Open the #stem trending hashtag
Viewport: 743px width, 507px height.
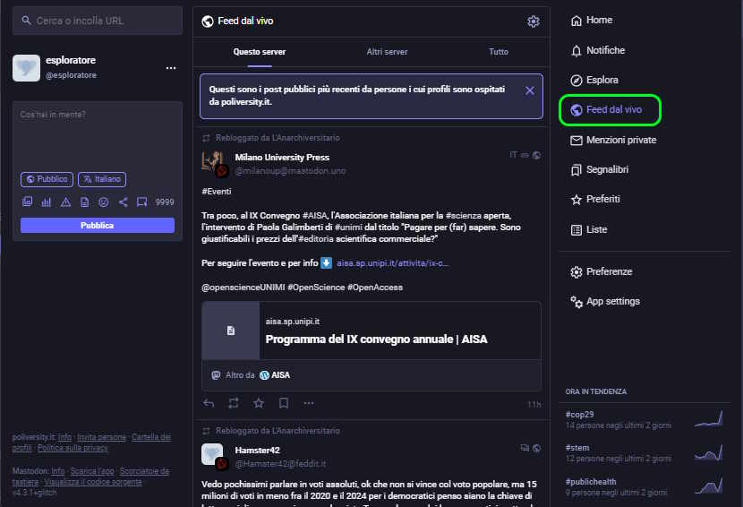[577, 448]
